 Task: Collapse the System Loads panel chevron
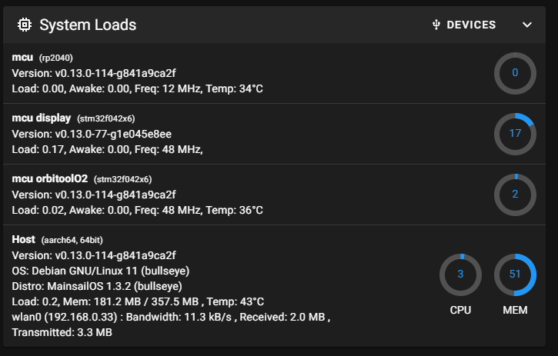pos(527,25)
